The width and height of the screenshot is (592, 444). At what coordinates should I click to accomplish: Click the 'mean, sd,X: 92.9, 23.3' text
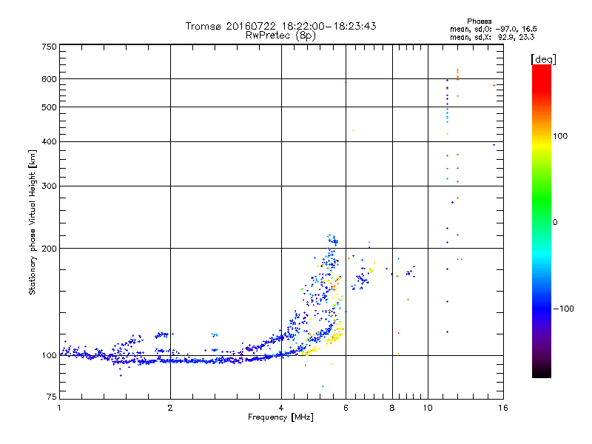coord(492,37)
